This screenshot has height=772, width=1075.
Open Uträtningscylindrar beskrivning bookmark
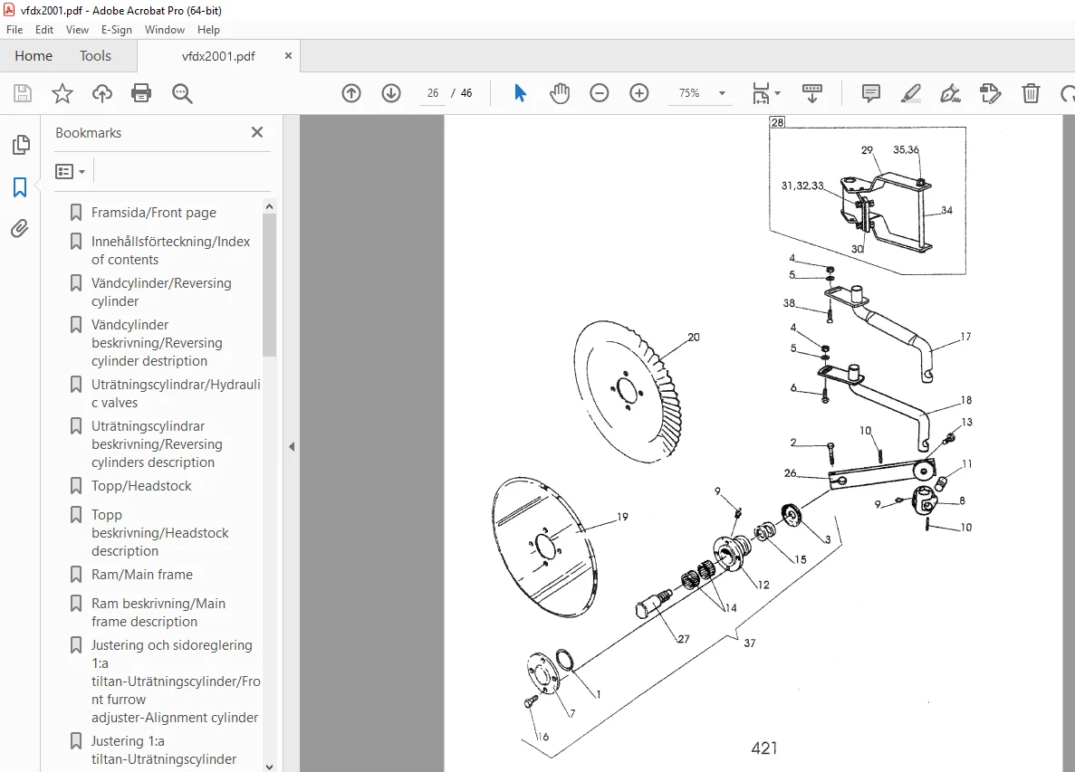pos(157,443)
